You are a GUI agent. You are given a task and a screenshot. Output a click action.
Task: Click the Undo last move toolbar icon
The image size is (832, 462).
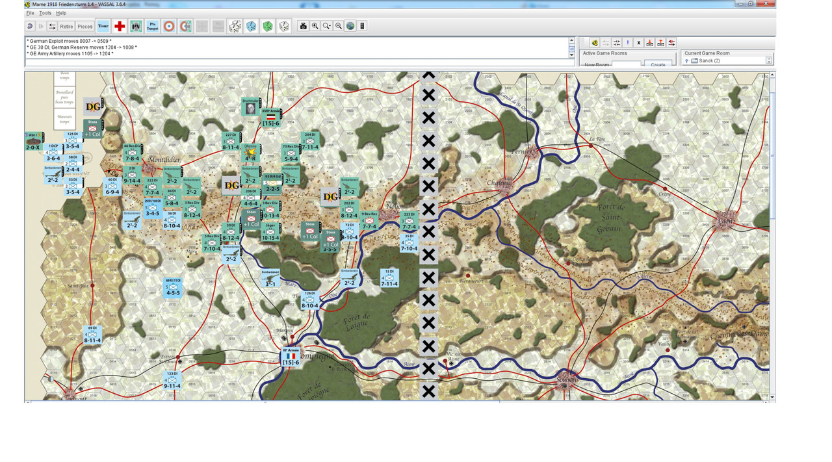click(30, 26)
